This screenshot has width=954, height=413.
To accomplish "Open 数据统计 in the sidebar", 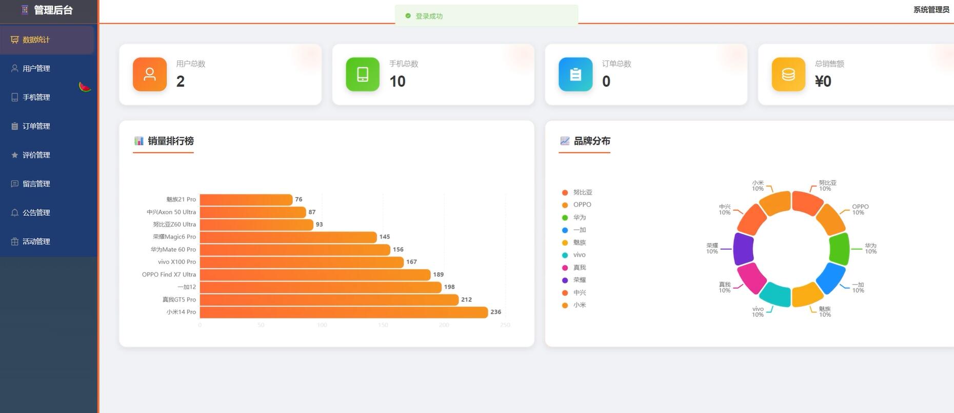I will pyautogui.click(x=47, y=39).
